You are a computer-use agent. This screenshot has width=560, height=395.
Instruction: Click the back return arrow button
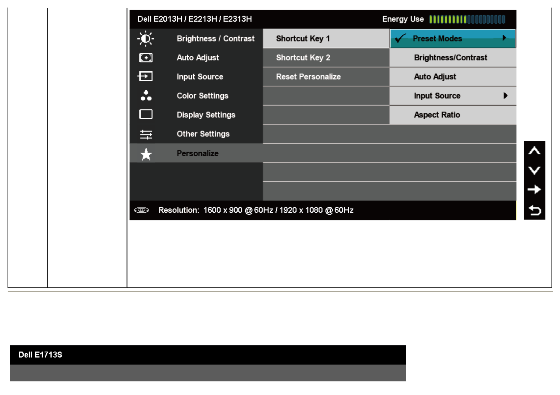pos(535,210)
